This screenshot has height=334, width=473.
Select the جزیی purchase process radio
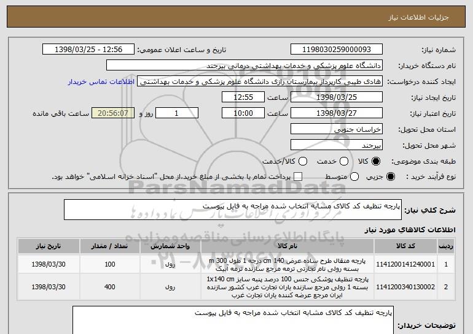(391, 176)
